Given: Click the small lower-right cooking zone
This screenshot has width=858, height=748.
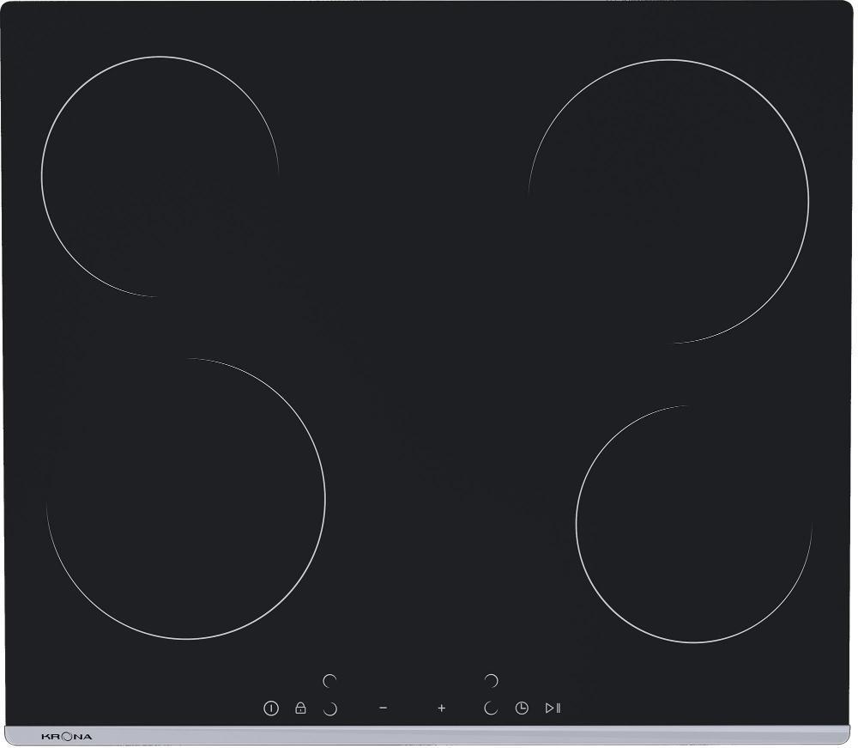Looking at the screenshot, I should pyautogui.click(x=693, y=524).
